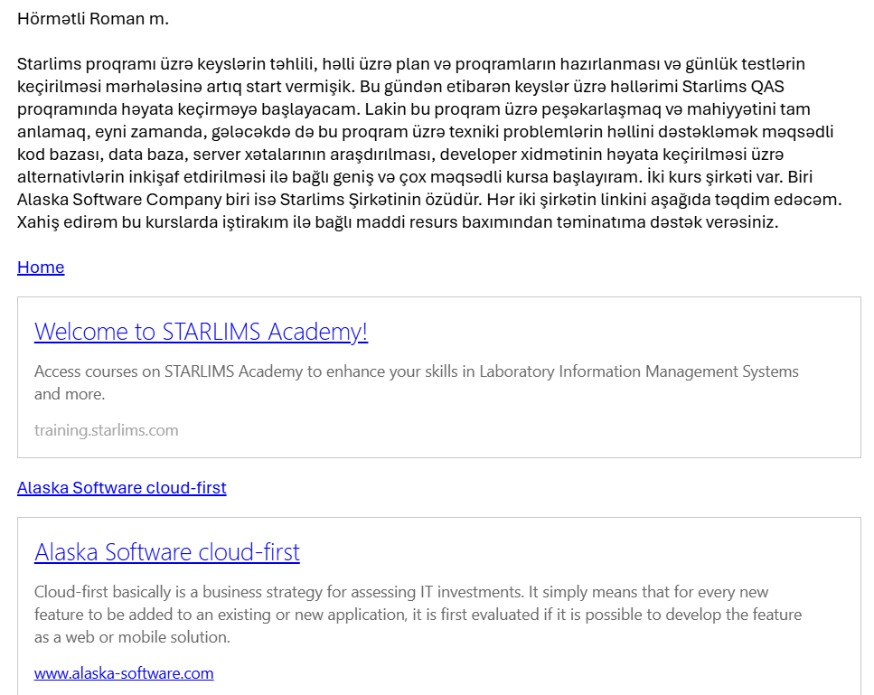The height and width of the screenshot is (695, 874).
Task: Open the Alaska Software cloud-first card title
Action: point(166,552)
